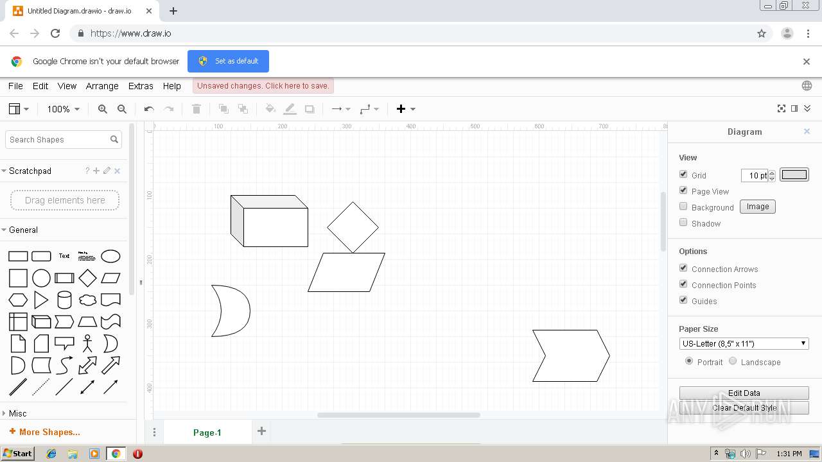Choose the circle shape in palette

[41, 278]
